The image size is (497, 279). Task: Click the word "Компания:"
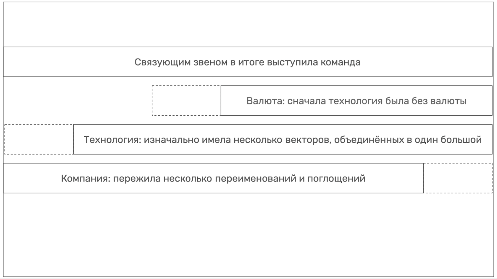(85, 179)
